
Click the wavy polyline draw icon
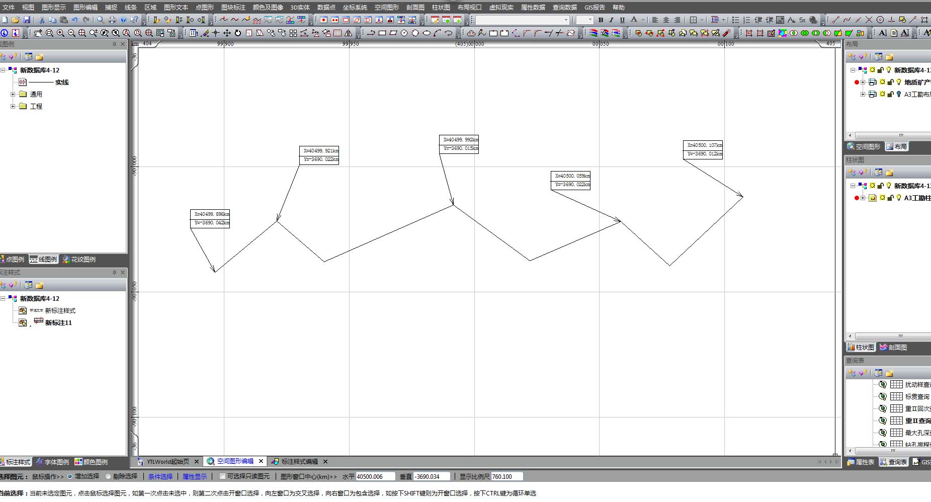coord(235,20)
